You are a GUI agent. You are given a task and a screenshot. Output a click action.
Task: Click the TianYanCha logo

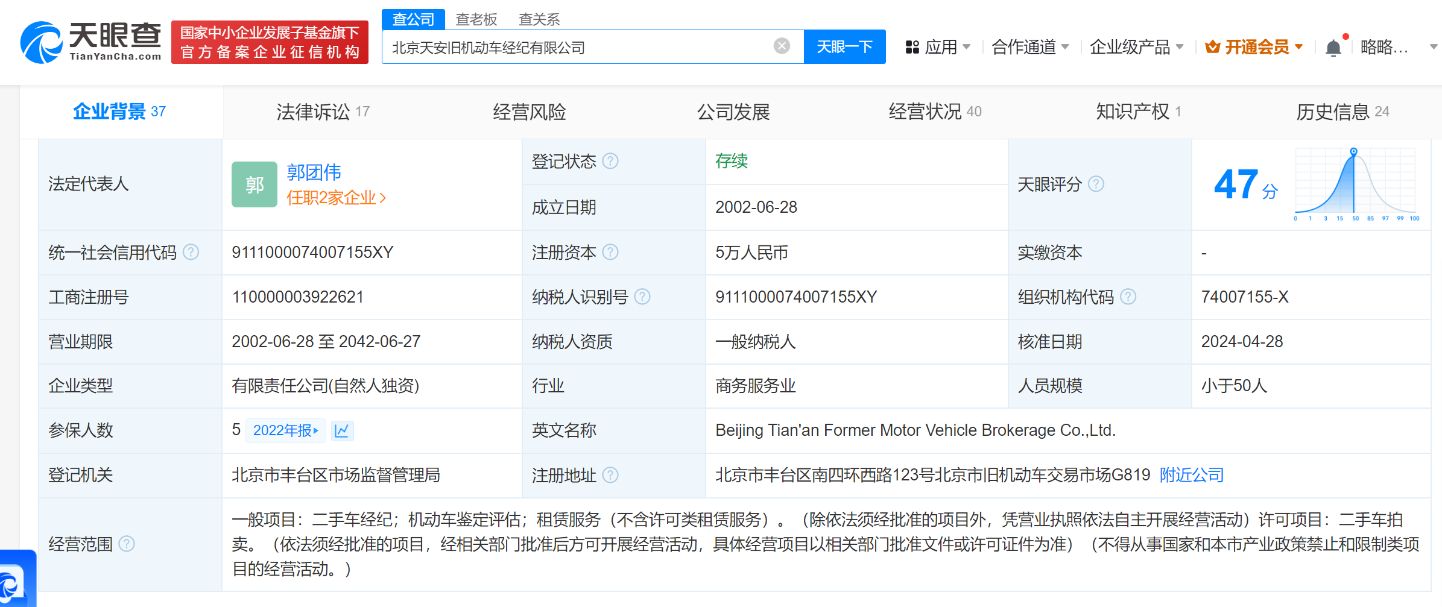(91, 42)
